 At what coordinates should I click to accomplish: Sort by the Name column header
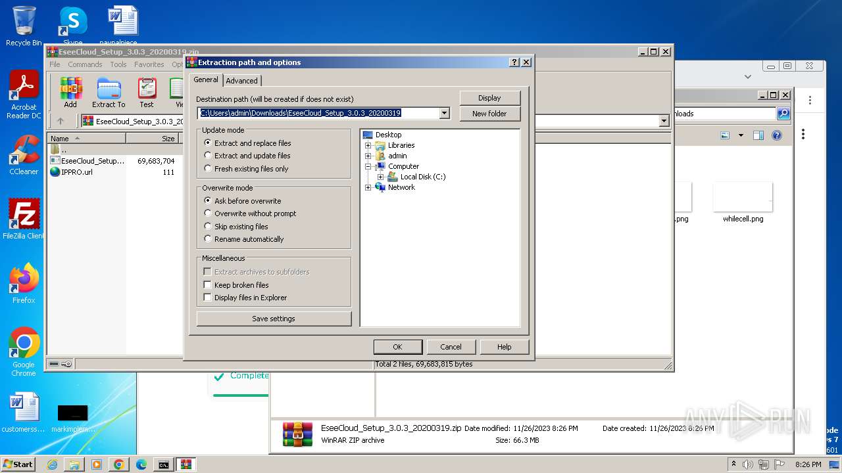pos(87,139)
